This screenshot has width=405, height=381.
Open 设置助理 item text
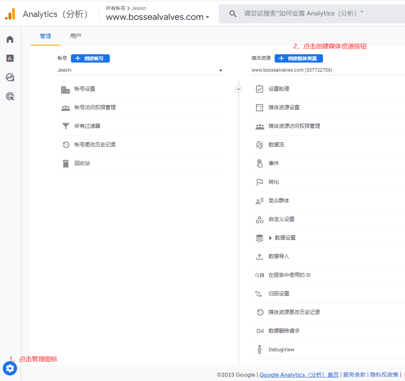279,89
